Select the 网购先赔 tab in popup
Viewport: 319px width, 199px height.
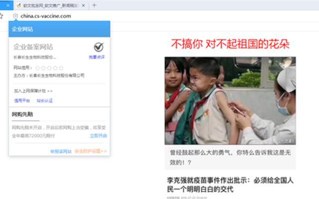coord(22,114)
